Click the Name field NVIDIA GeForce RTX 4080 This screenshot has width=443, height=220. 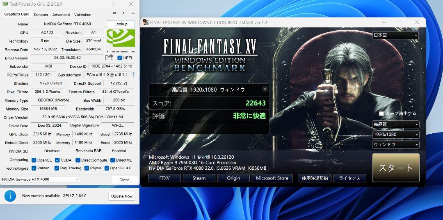point(68,24)
